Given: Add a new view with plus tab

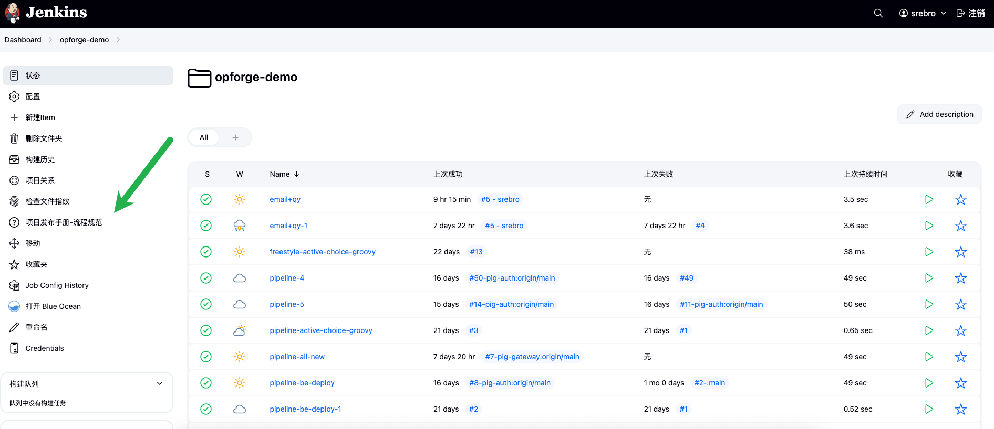Looking at the screenshot, I should click(x=235, y=137).
